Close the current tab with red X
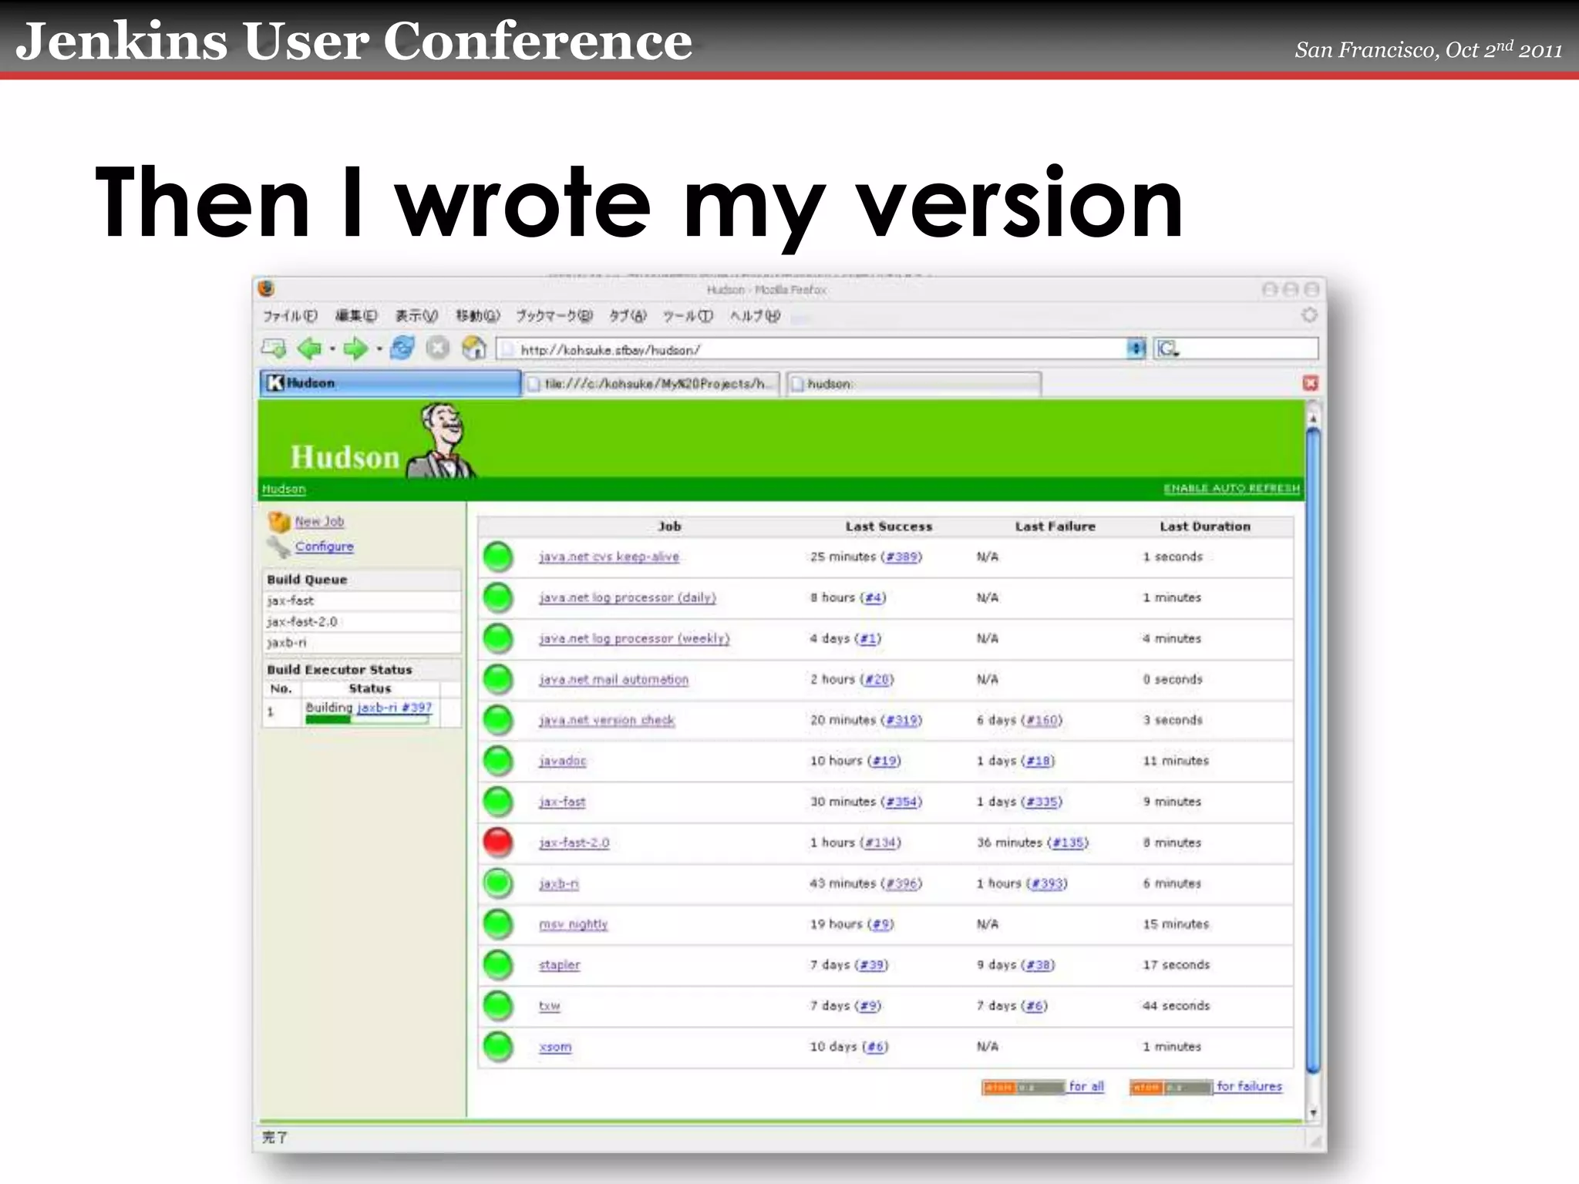 tap(1310, 384)
